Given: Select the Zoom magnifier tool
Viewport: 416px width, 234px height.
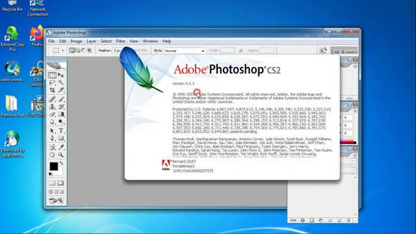Looking at the screenshot, I should point(61,155).
